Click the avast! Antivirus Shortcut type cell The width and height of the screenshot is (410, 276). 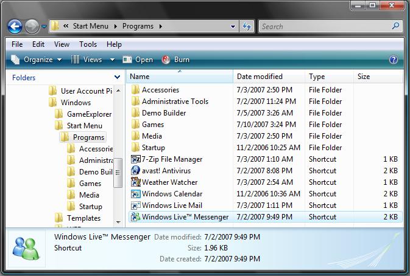click(x=322, y=171)
